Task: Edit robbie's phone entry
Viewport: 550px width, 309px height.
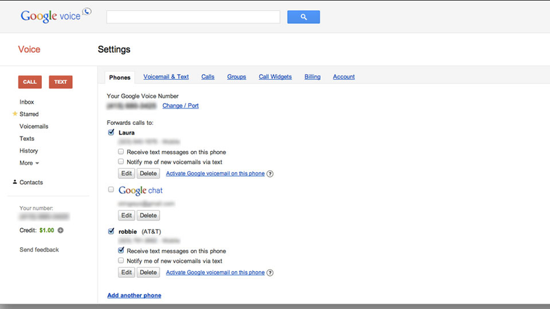Action: [x=126, y=272]
